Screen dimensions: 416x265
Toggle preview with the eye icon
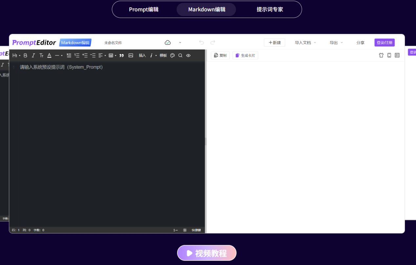[188, 56]
